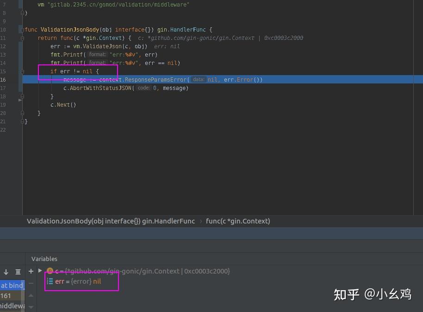Click the thread frames list icon next to sort arrow
The height and width of the screenshot is (312, 423).
click(x=18, y=272)
